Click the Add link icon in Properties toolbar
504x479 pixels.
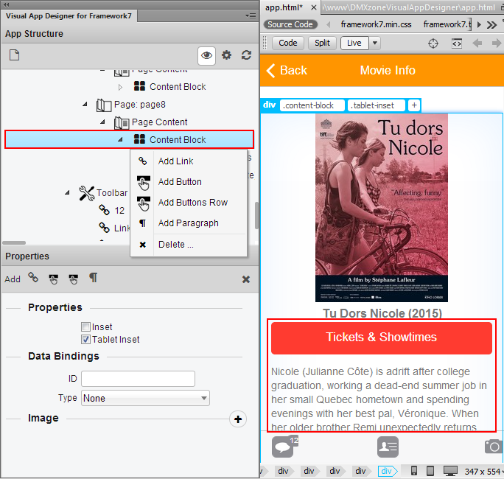click(33, 277)
